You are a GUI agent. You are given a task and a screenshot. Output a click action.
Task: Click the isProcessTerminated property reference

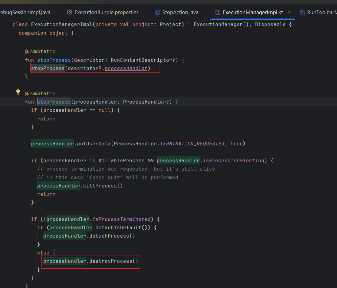(x=122, y=219)
